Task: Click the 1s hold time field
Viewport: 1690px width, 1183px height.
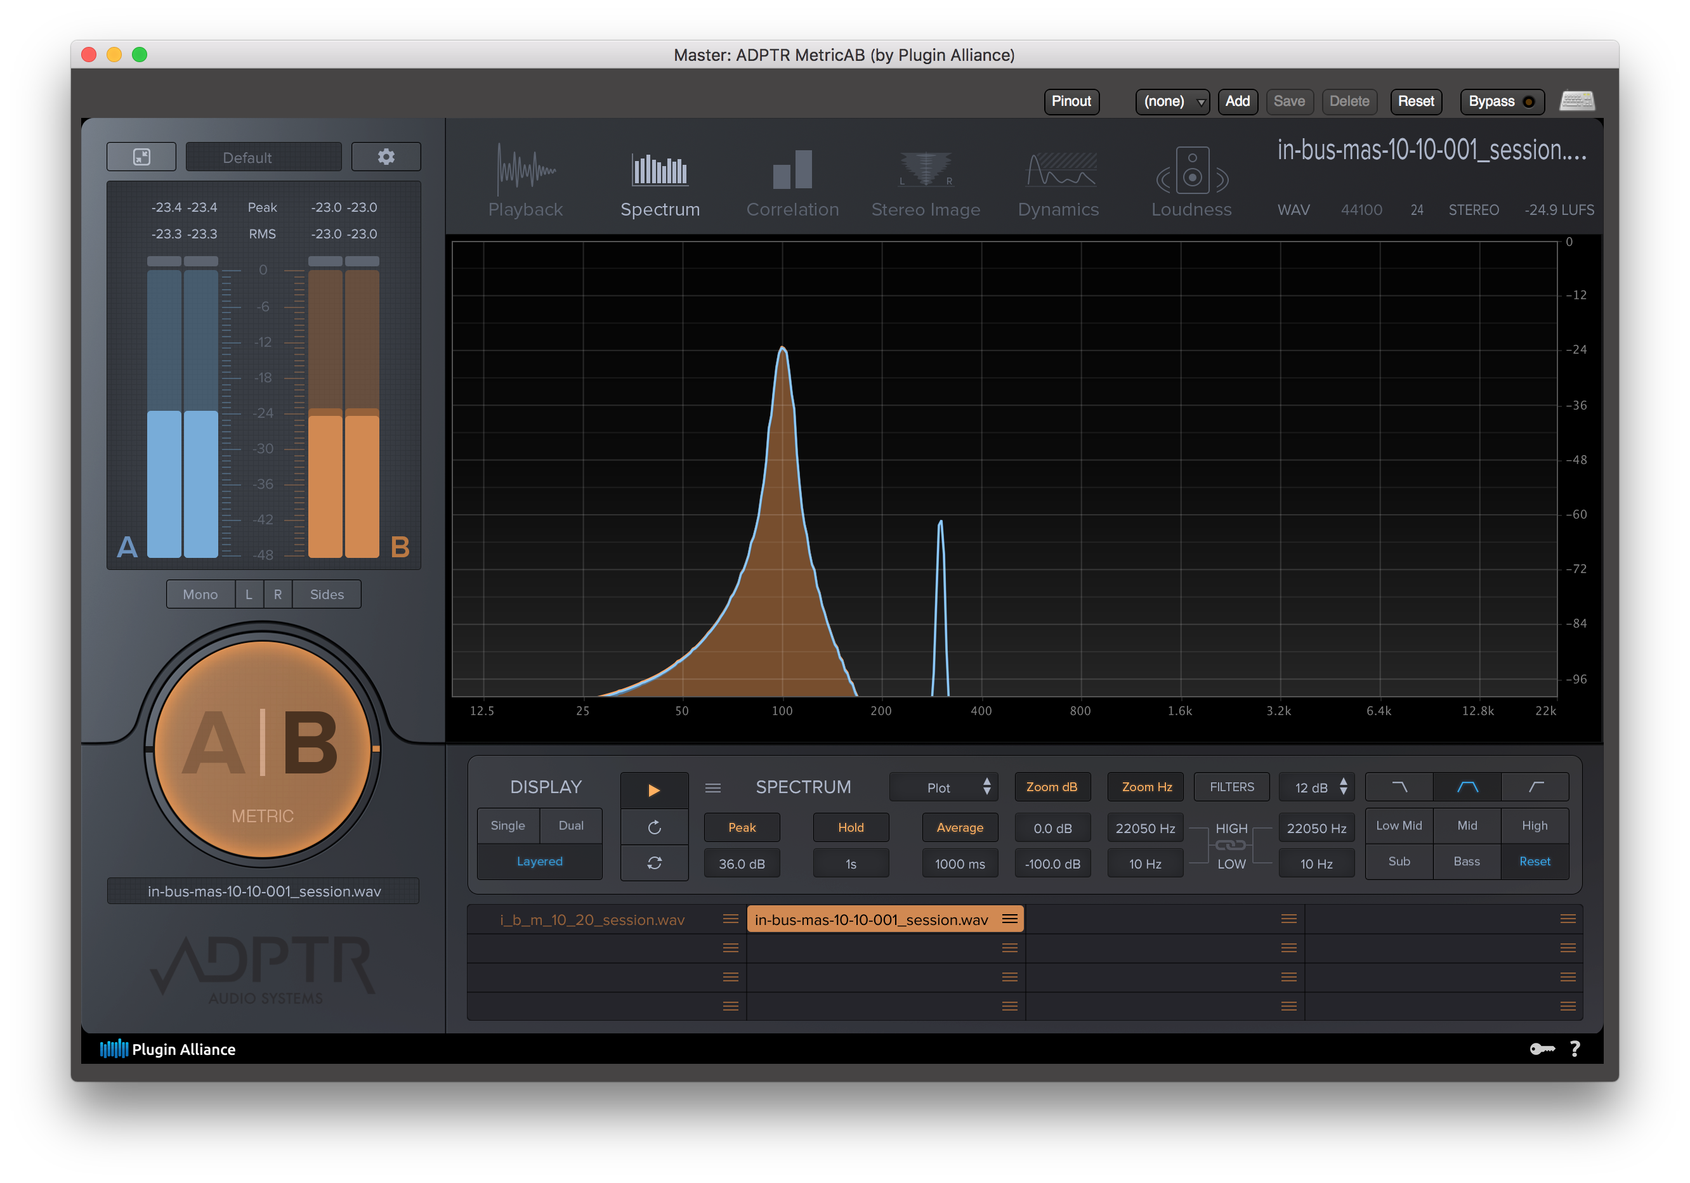Action: (851, 863)
